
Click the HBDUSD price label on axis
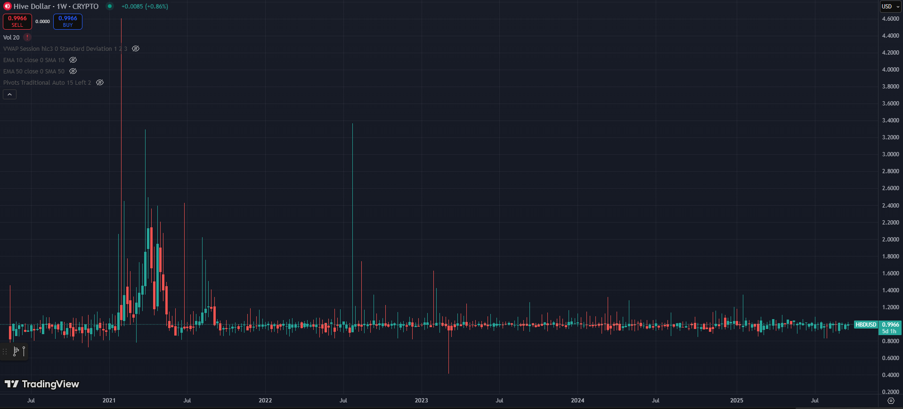pos(865,325)
